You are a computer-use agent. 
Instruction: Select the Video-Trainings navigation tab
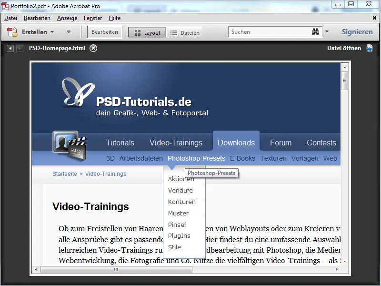coord(176,143)
